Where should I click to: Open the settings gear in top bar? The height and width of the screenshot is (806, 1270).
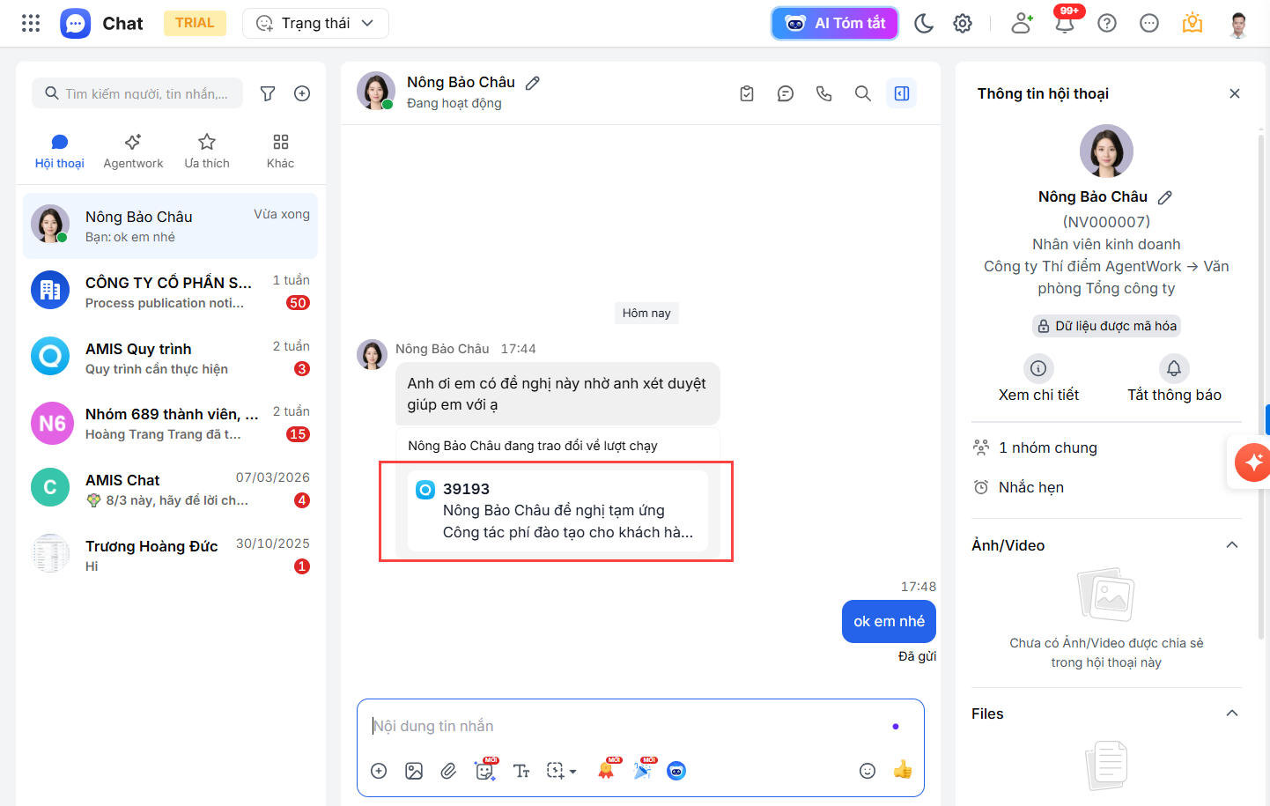(963, 23)
